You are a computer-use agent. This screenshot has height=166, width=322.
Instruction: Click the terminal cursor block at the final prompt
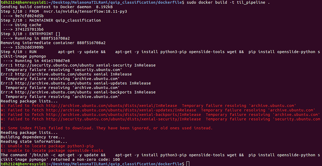tap(188, 164)
